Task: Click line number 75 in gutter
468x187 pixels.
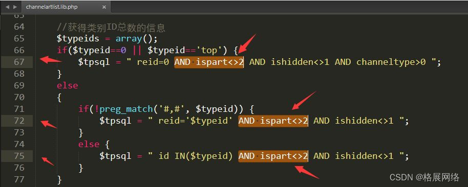Action: [x=19, y=156]
